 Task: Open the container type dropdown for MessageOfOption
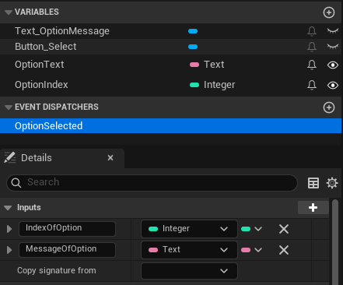click(251, 250)
